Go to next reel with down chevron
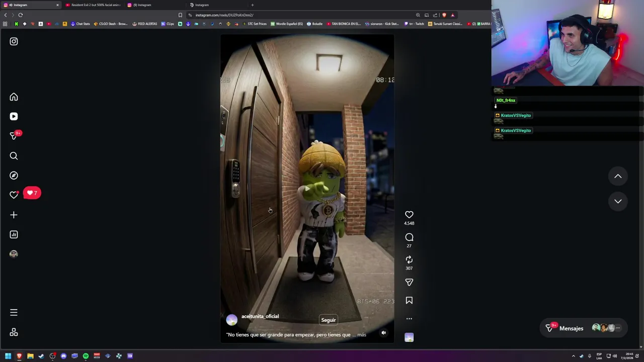Viewport: 644px width, 362px height. click(x=618, y=201)
